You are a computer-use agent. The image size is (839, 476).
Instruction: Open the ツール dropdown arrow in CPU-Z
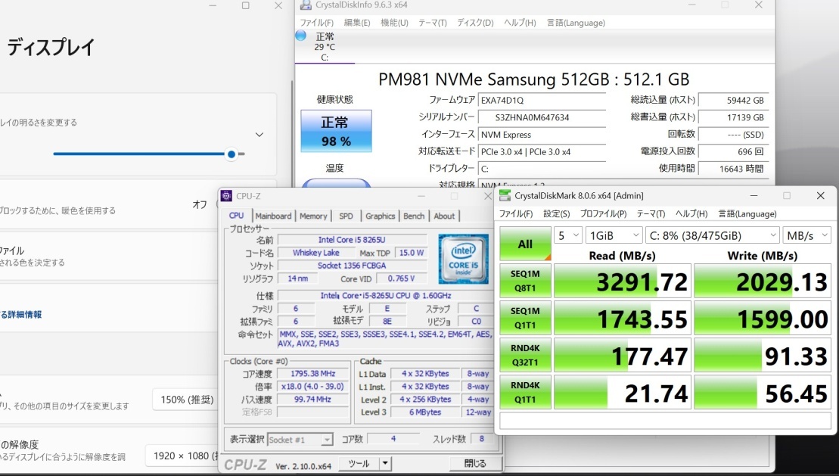(385, 463)
